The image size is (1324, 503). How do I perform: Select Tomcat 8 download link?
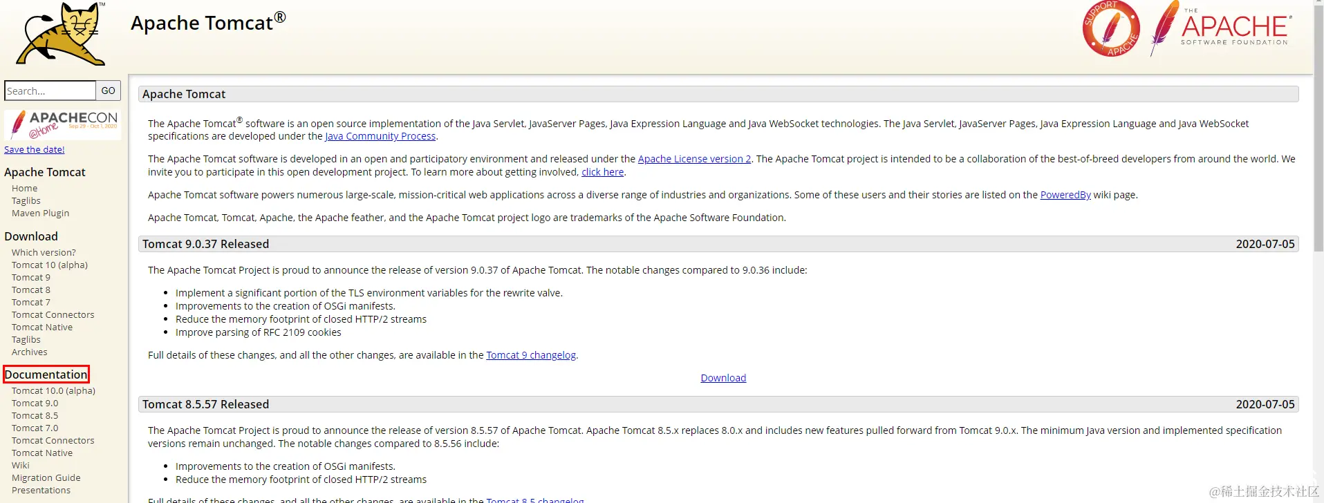coord(31,290)
